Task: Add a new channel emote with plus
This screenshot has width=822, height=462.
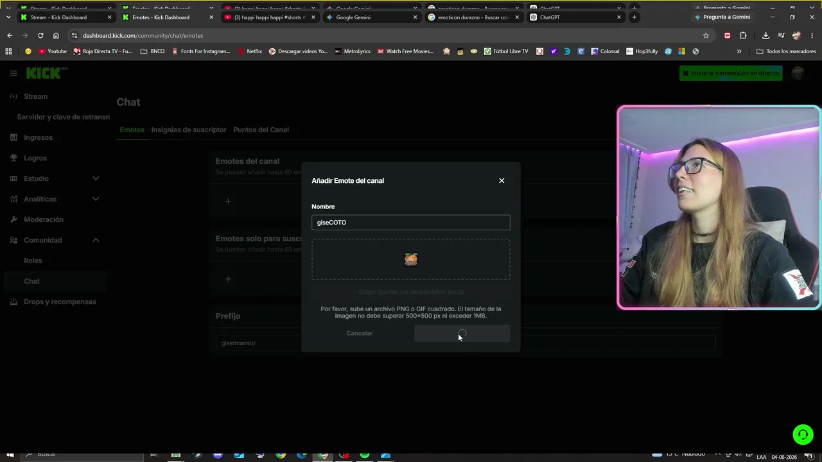Action: point(228,201)
